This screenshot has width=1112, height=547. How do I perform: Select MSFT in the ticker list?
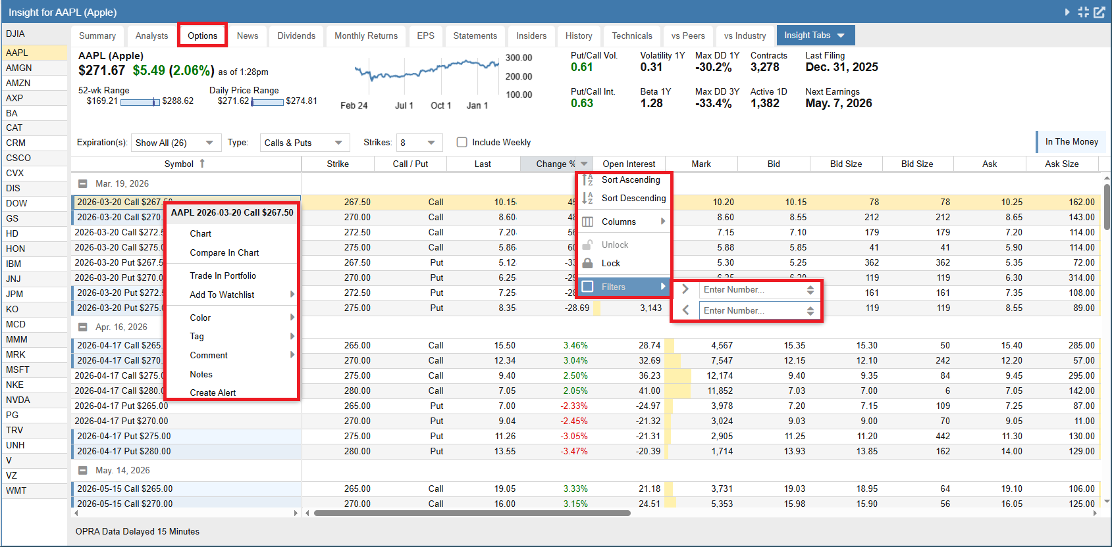tap(35, 369)
